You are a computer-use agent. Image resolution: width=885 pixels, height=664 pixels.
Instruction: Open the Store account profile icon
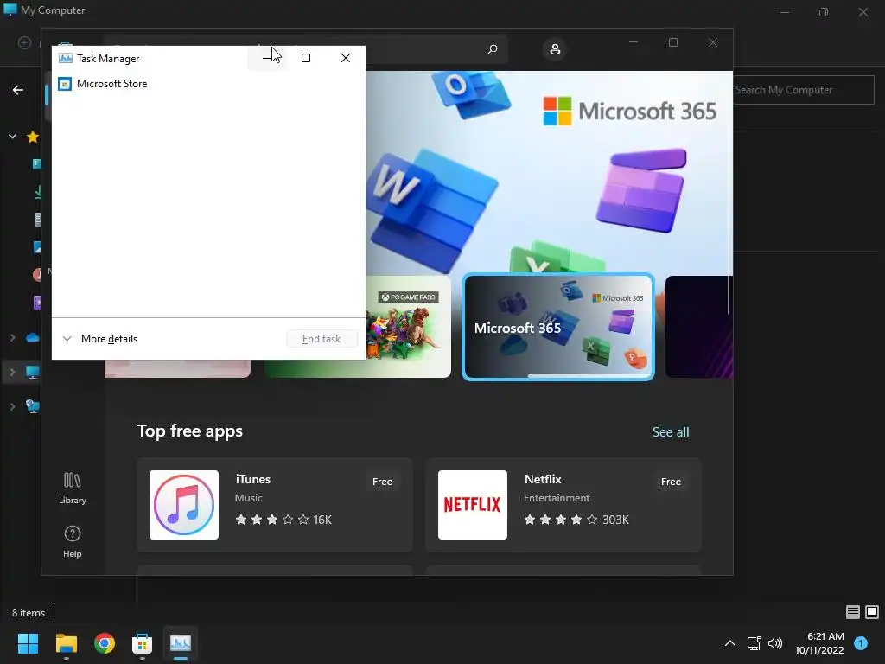tap(555, 49)
